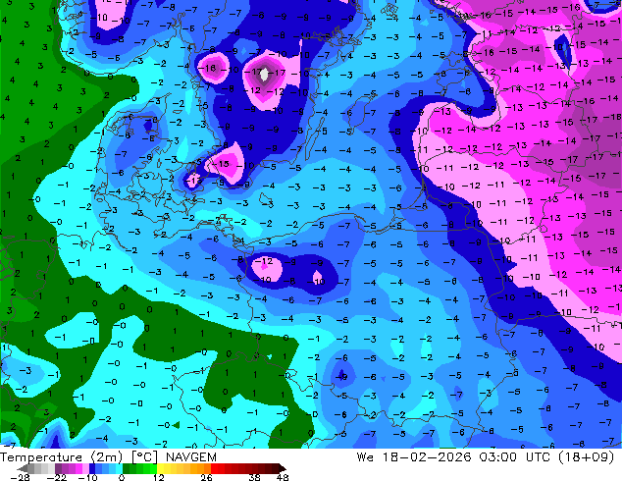Click the 'Temperature (2m)' map title
622x481 pixels.
[61, 457]
